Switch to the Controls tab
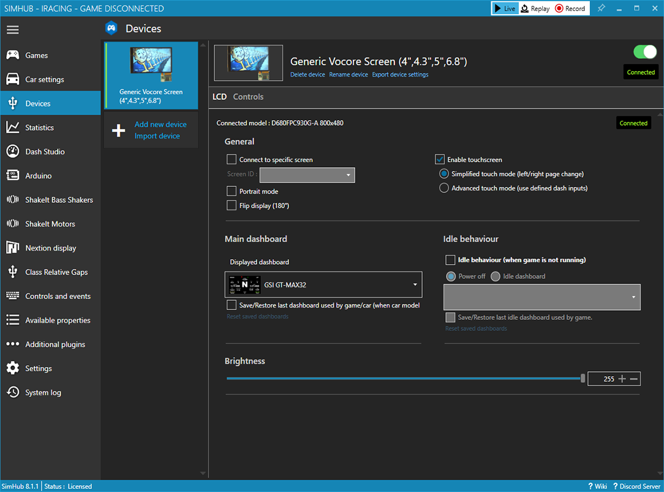 (248, 97)
